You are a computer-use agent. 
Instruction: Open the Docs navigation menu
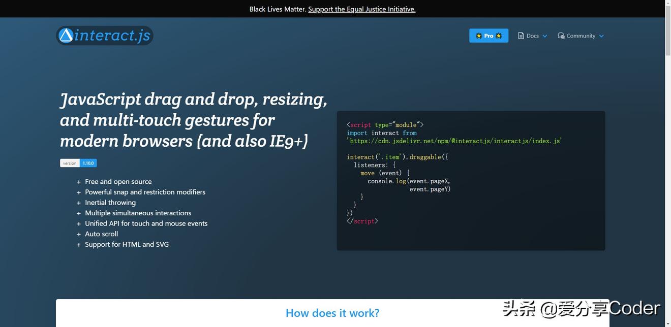tap(532, 36)
